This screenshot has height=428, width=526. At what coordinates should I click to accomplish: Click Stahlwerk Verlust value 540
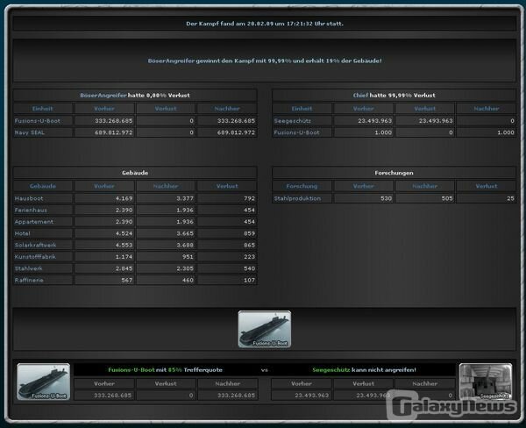point(249,268)
